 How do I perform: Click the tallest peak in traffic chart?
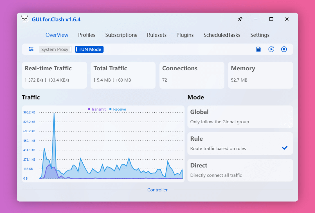pos(54,113)
